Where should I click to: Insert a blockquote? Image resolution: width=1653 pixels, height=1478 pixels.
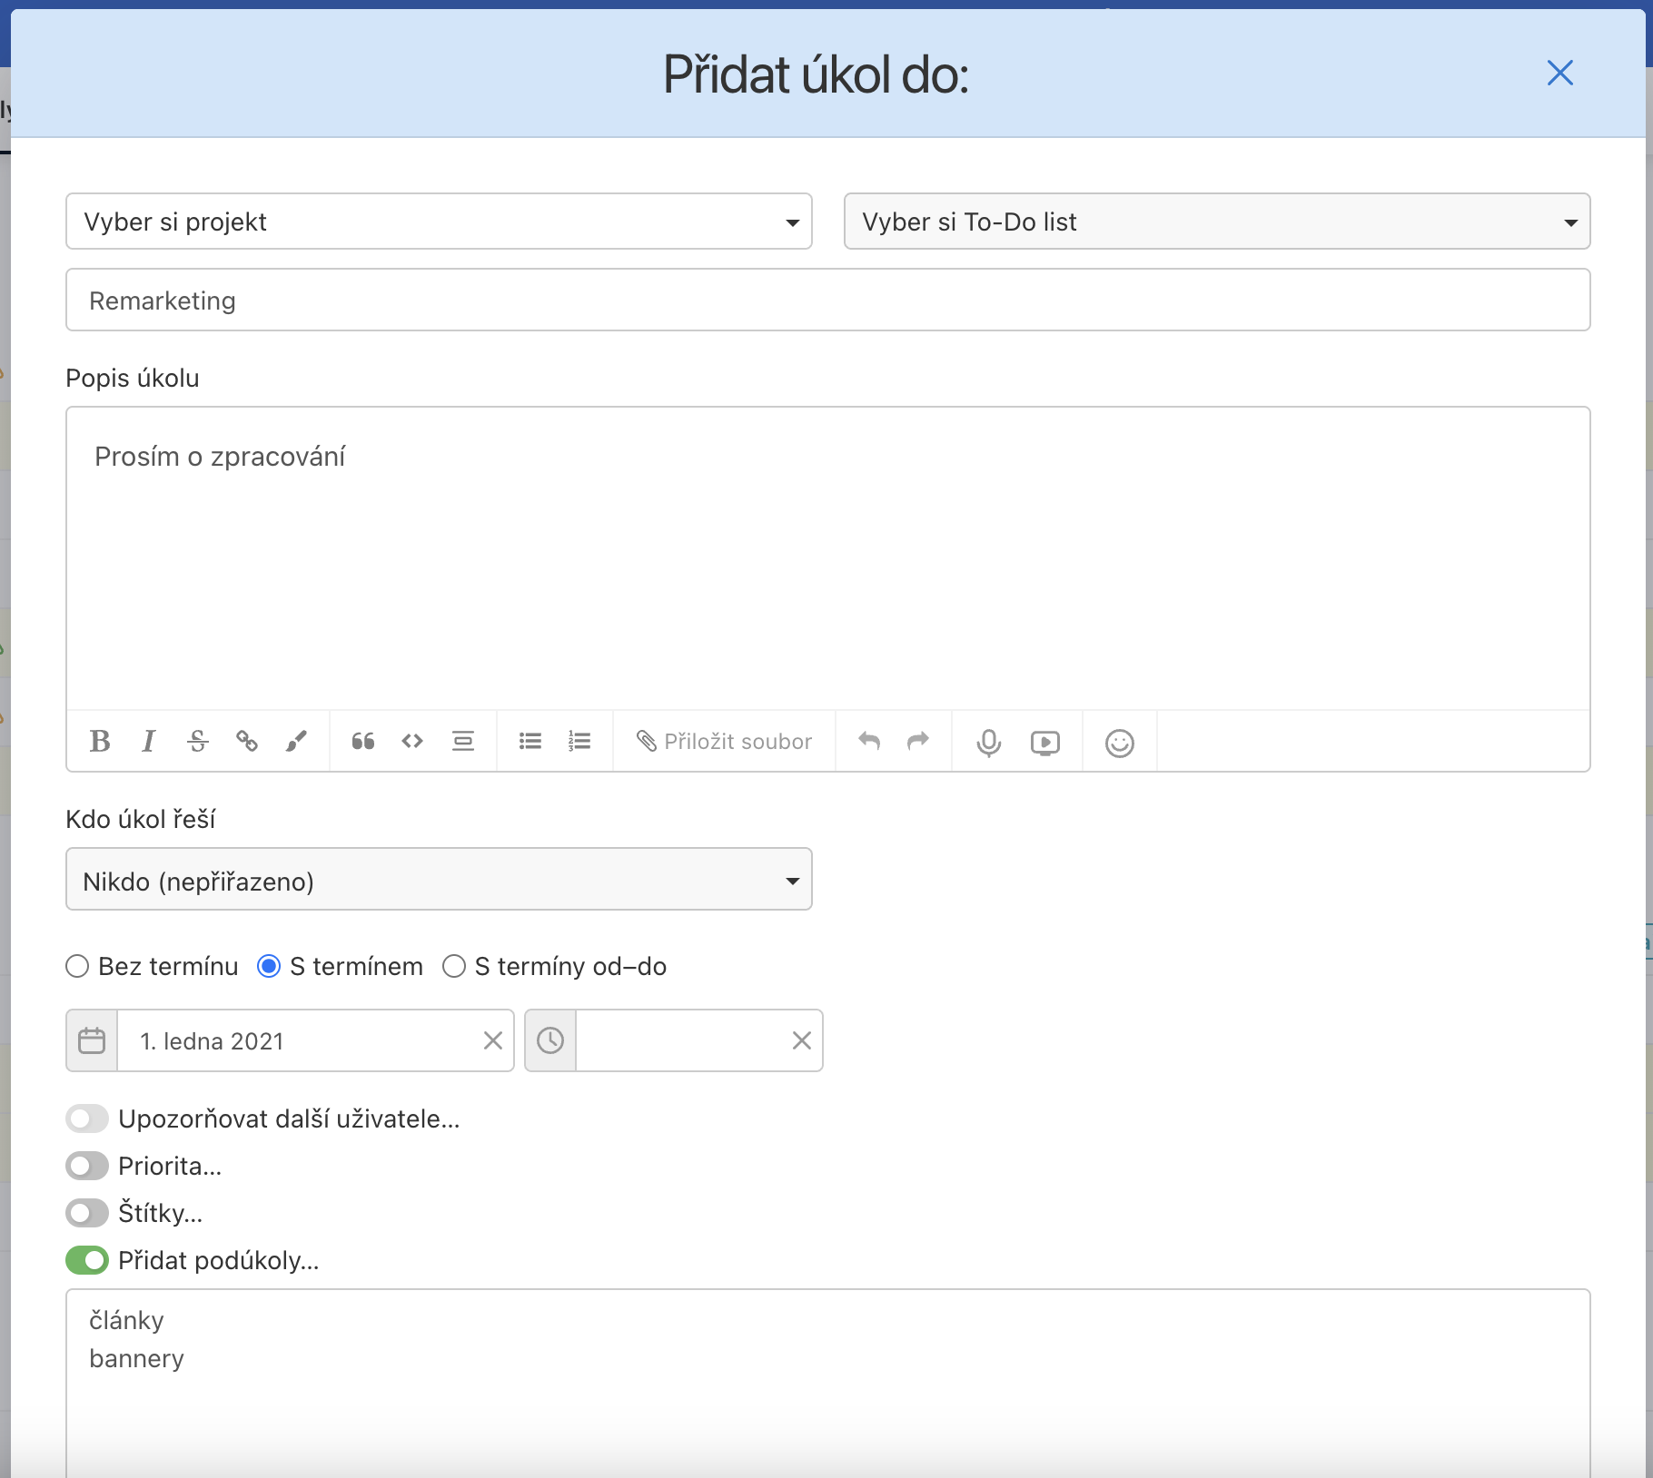tap(363, 742)
